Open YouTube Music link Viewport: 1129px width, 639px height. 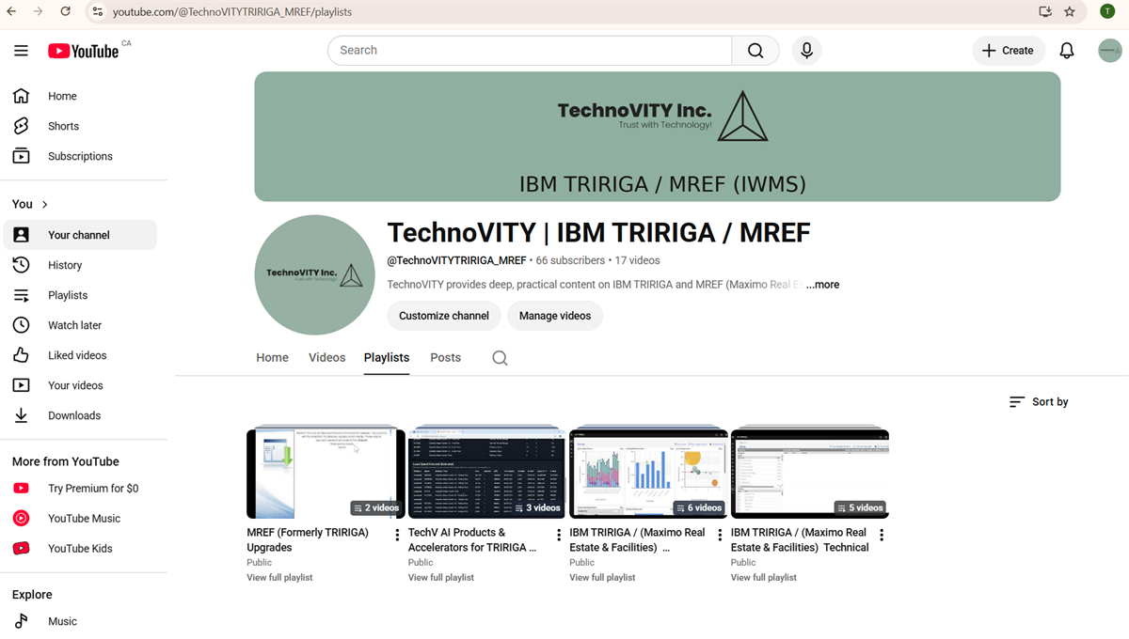80,519
